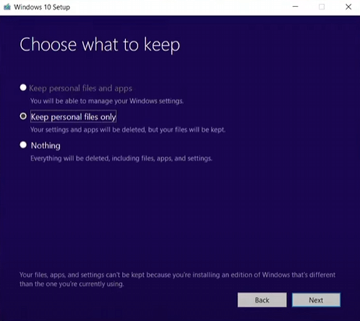
Task: Choose the Keep personal files only radio button
Action: [23, 116]
